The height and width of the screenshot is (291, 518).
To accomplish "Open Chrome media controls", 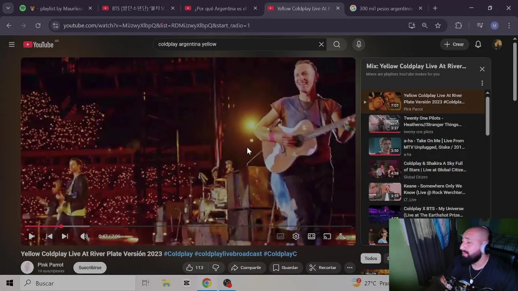I will [x=480, y=25].
